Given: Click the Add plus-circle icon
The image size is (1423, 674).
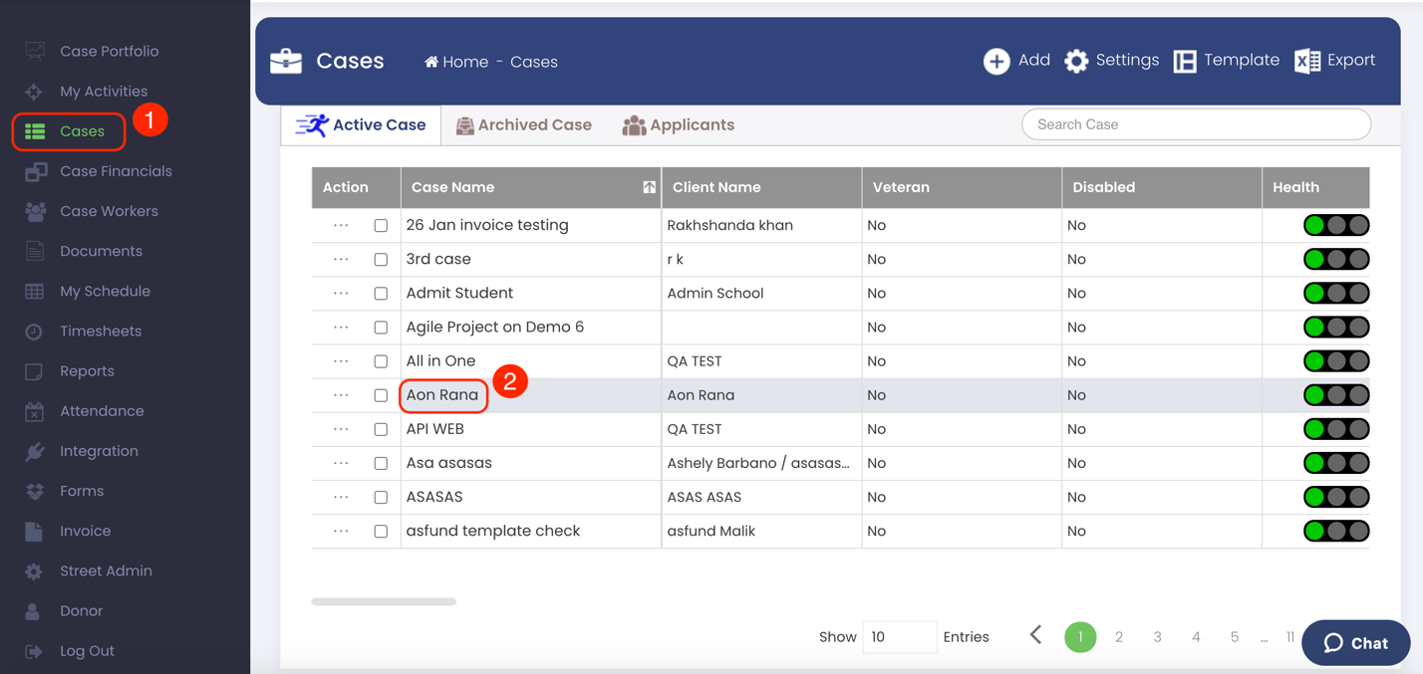Looking at the screenshot, I should 996,61.
